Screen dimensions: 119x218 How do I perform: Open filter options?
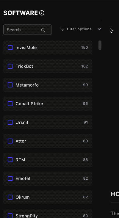pyautogui.click(x=79, y=29)
